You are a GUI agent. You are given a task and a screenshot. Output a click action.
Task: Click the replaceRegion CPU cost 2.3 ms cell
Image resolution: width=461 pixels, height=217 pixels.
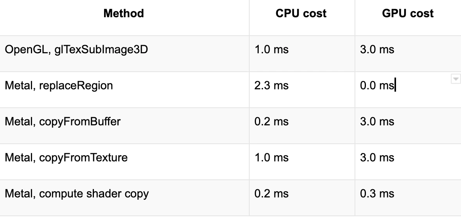click(271, 85)
